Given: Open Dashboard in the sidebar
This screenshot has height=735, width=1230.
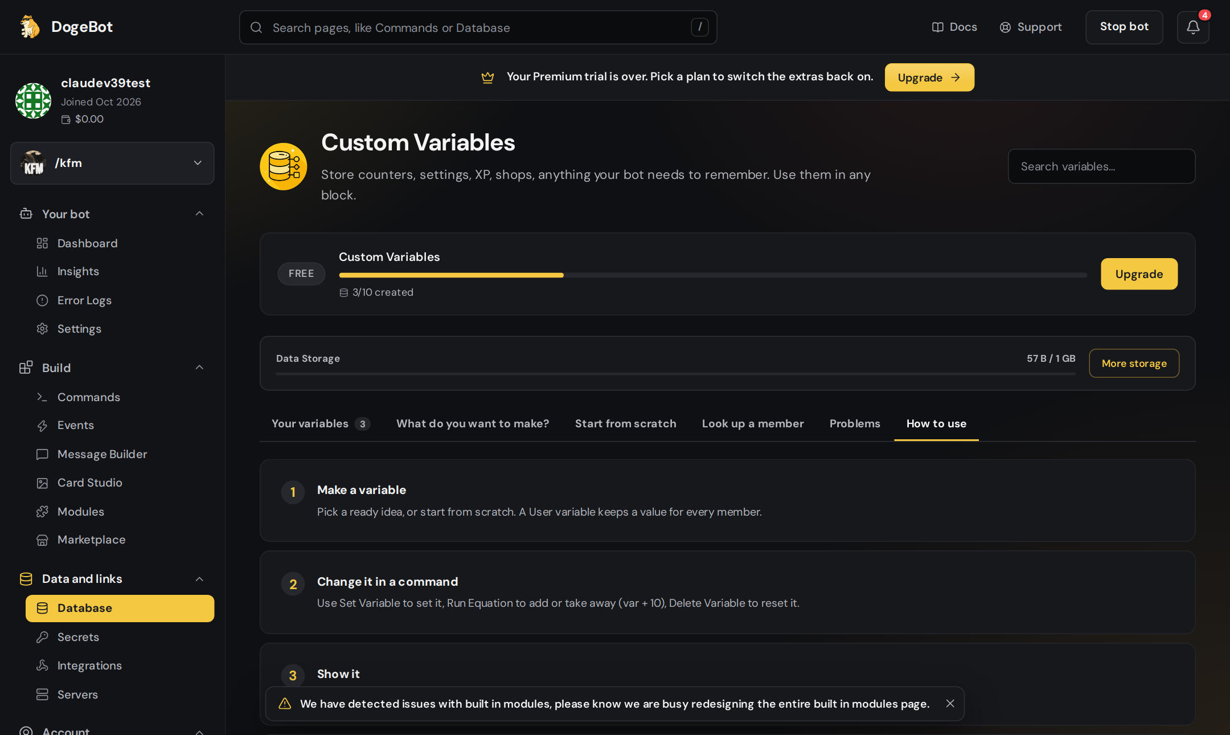Looking at the screenshot, I should (x=120, y=243).
